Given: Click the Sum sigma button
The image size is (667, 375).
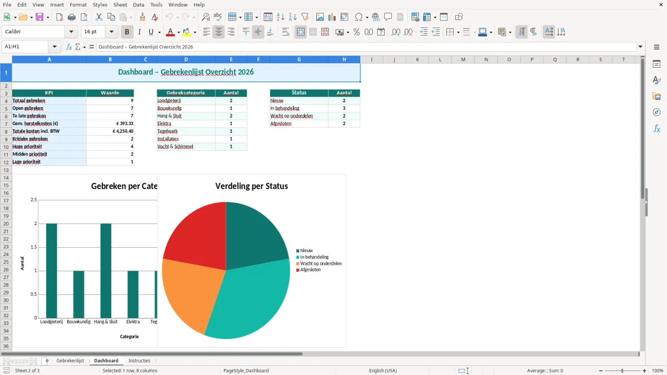Looking at the screenshot, I should click(x=78, y=47).
